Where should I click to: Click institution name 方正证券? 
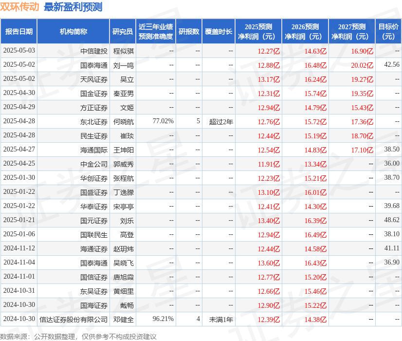[x=94, y=108]
